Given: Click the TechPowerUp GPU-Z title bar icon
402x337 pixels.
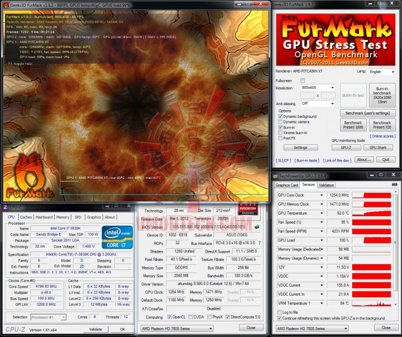Looking at the screenshot, I should point(275,176).
